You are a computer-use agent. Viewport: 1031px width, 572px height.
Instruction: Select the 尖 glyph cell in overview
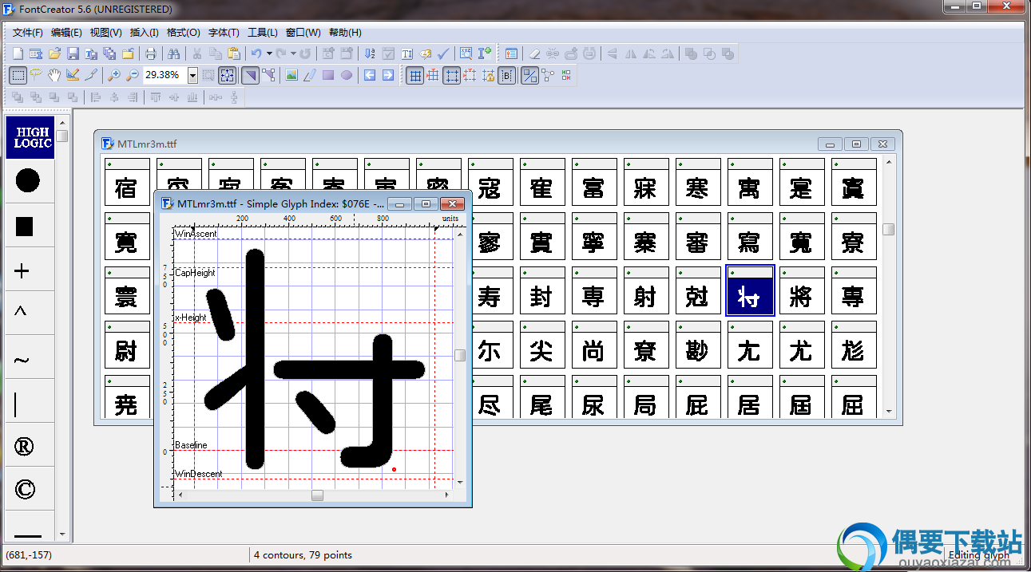point(541,345)
